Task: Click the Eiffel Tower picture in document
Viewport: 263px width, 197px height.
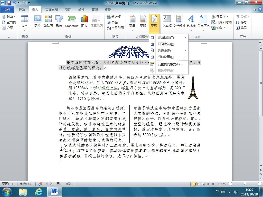Action: [193, 87]
